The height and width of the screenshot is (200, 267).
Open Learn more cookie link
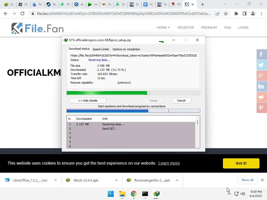point(169,163)
